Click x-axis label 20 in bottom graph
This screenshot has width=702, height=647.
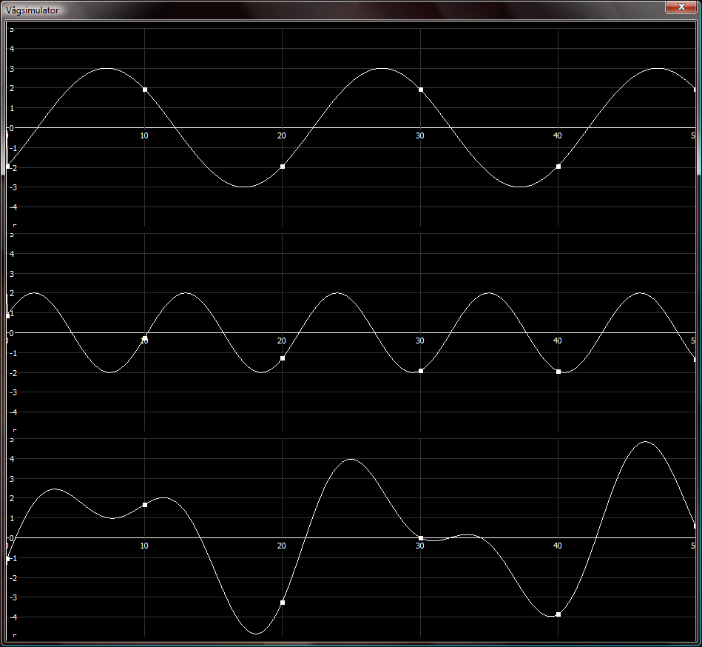(282, 546)
